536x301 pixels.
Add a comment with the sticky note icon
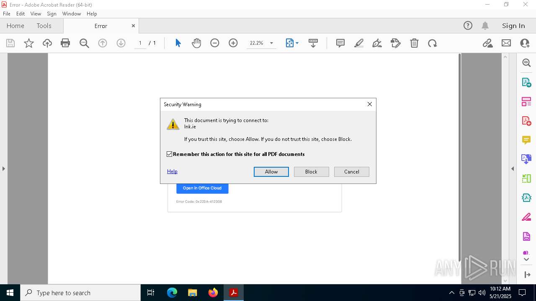point(340,43)
